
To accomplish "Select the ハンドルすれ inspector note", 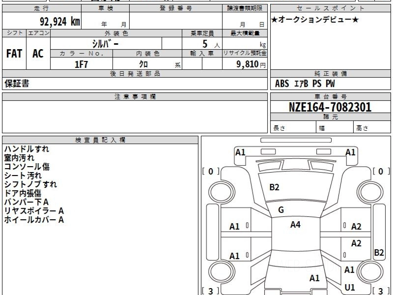I will 27,149.
